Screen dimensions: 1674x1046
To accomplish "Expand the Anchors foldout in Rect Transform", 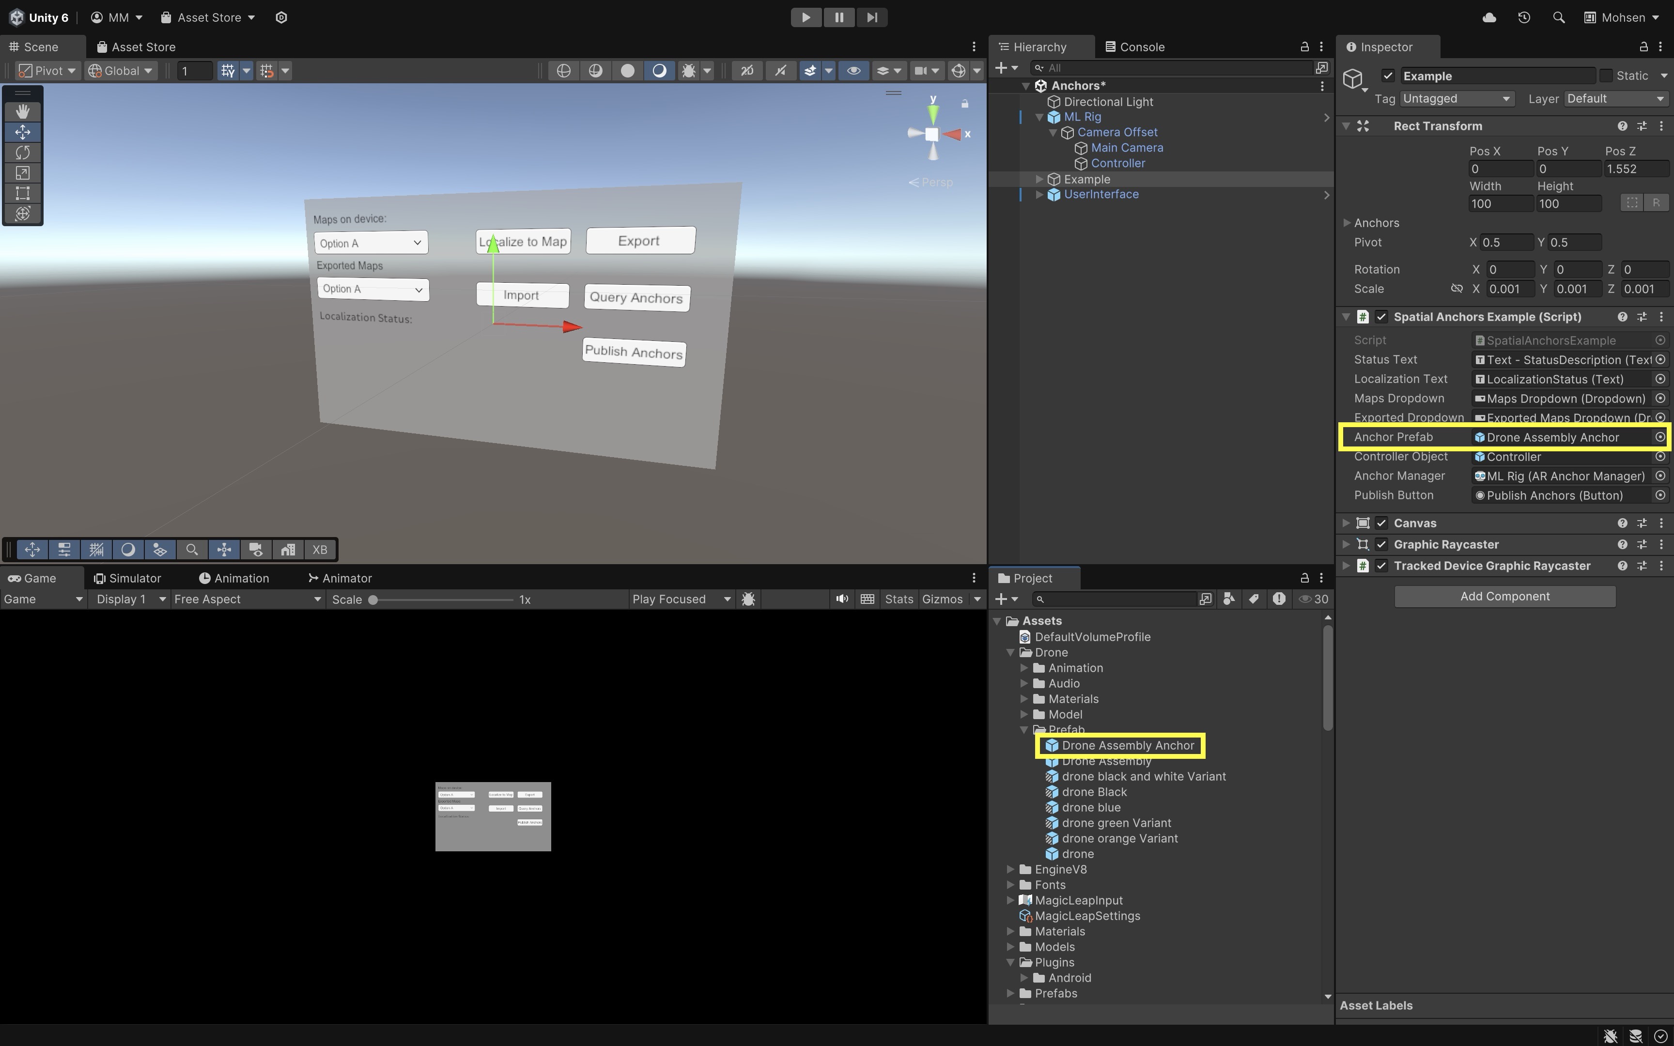I will [1346, 223].
